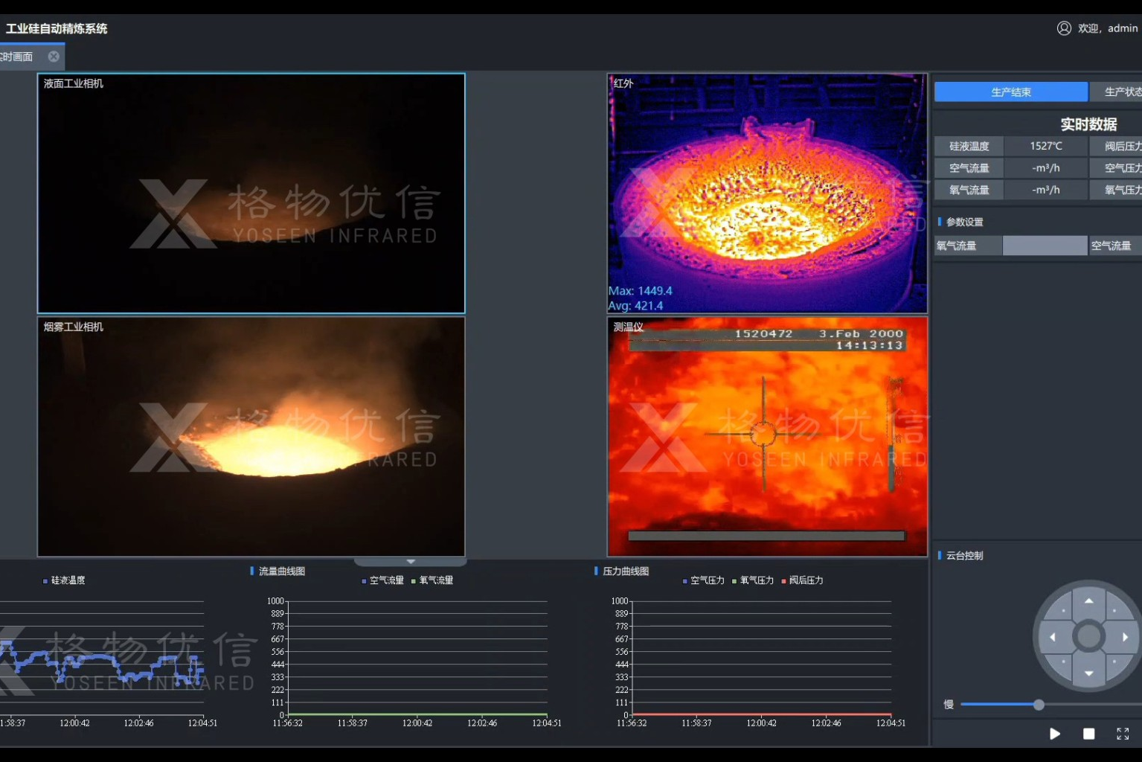Toggle 空气流量 legend series
Screen dimensions: 1142x762
pyautogui.click(x=382, y=580)
